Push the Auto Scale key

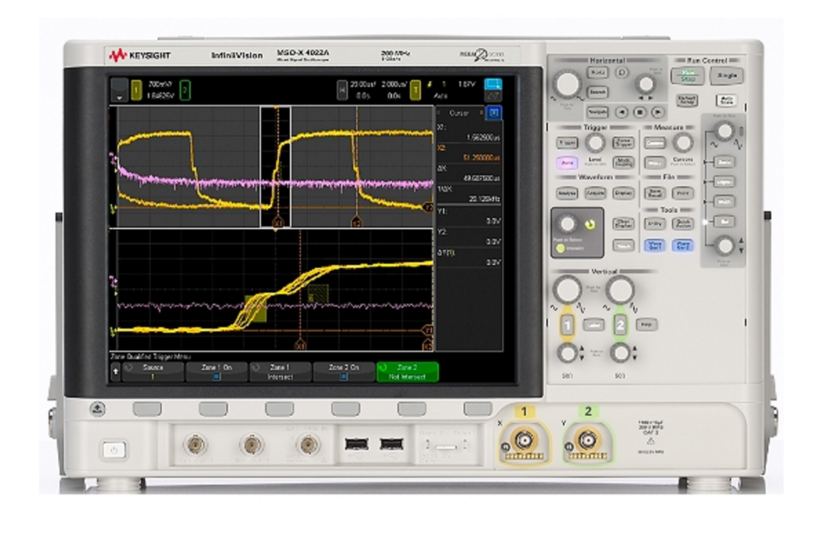pos(726,100)
